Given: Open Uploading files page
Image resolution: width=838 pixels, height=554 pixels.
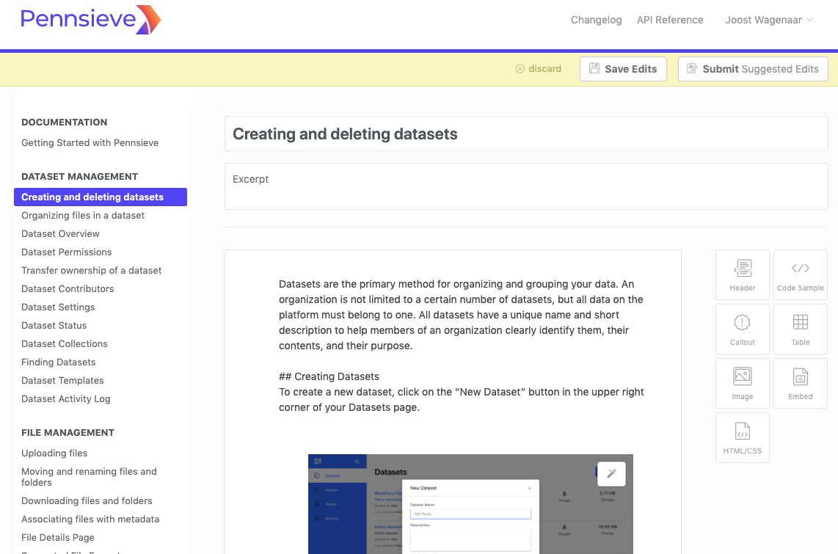Looking at the screenshot, I should pos(54,453).
